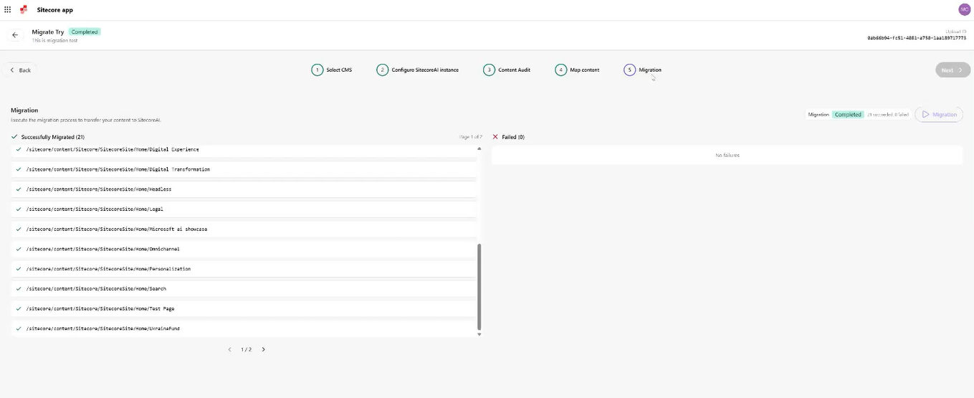974x398 pixels.
Task: Click the Sitecore logo icon
Action: point(24,9)
